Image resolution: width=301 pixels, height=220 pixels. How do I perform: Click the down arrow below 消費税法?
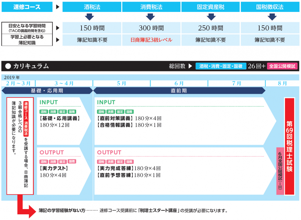click(151, 17)
